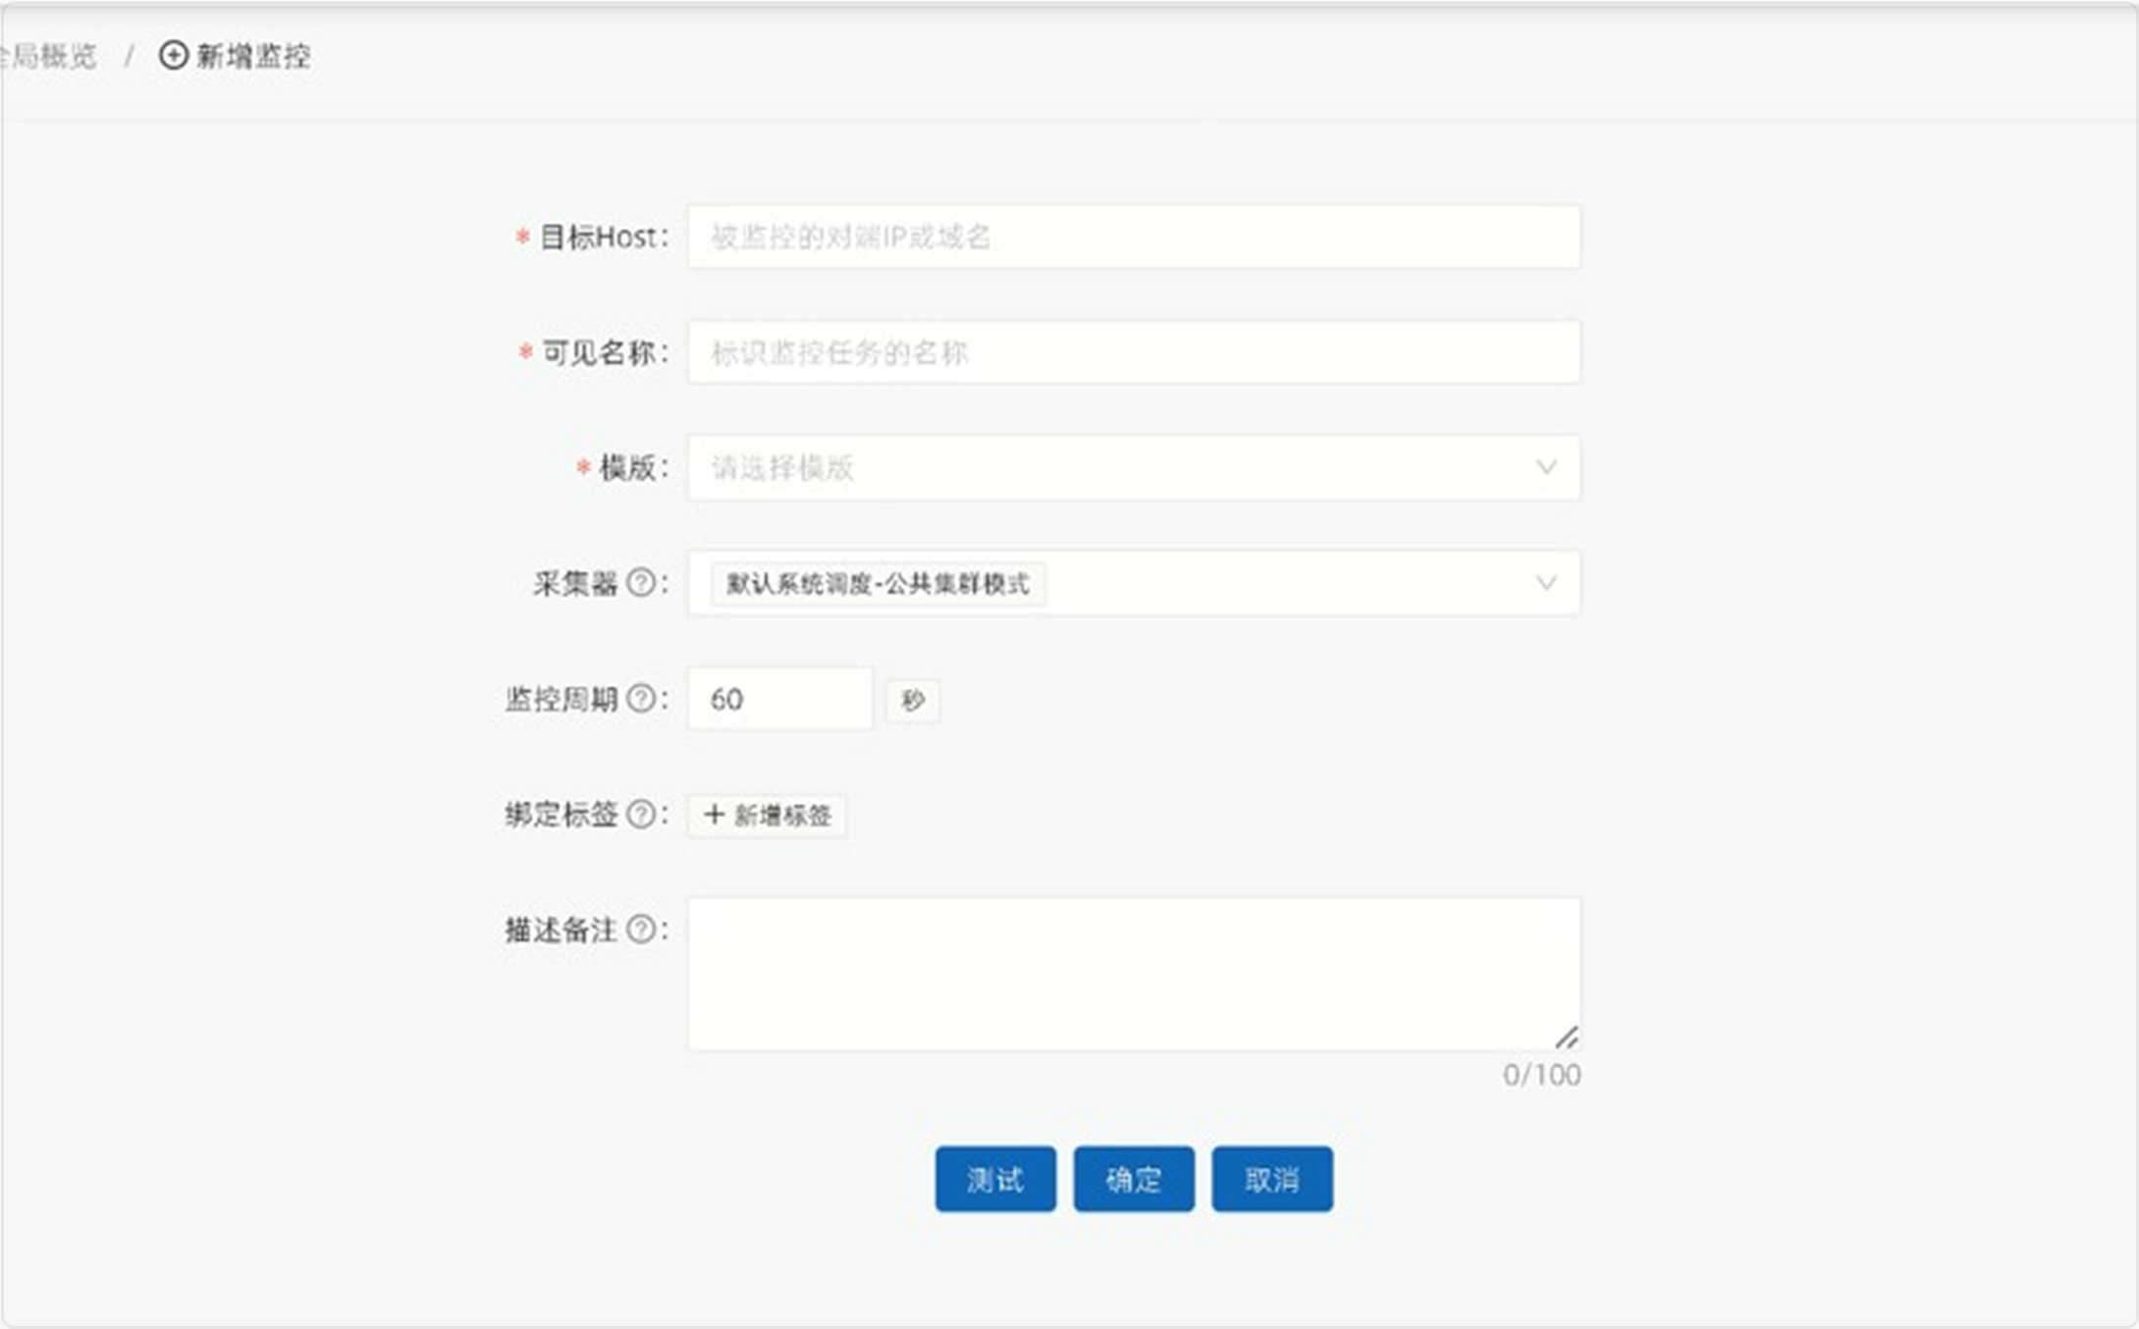Screen dimensions: 2139x1329
Task: Click the 取消 cancel button
Action: (1272, 1180)
